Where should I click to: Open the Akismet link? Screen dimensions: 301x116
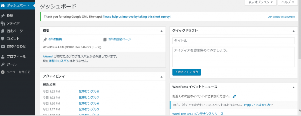(x=48, y=57)
